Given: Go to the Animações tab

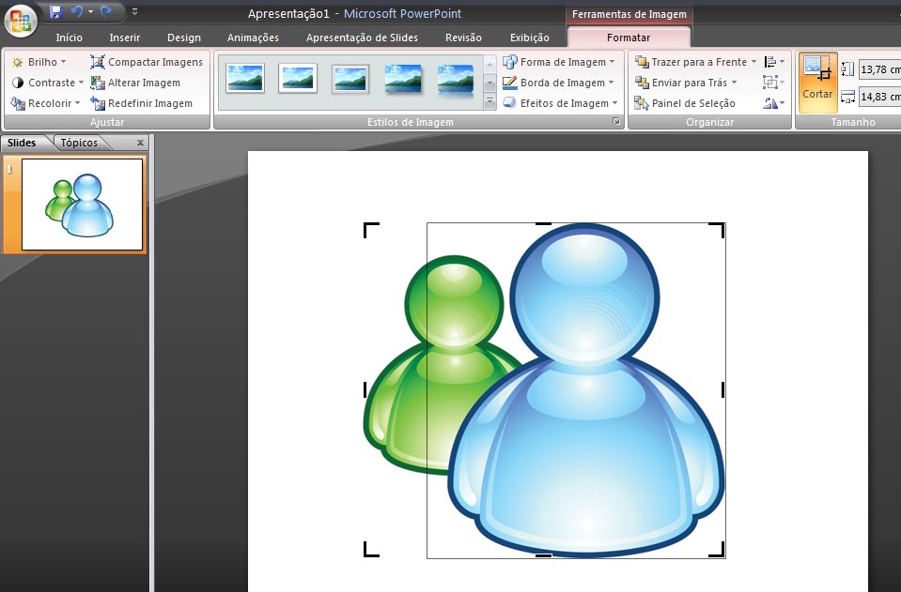Looking at the screenshot, I should pos(253,38).
